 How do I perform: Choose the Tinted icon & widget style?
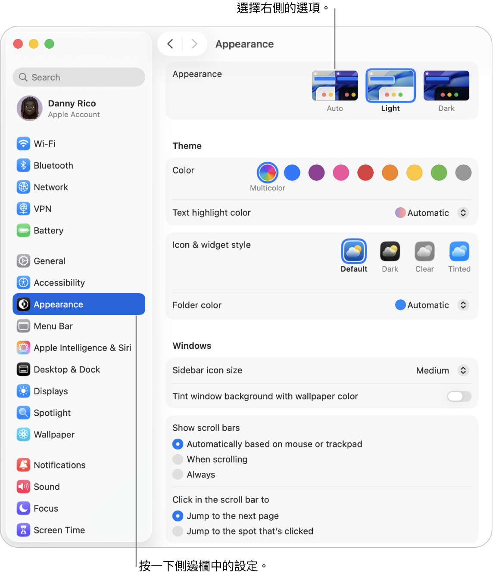(x=459, y=251)
